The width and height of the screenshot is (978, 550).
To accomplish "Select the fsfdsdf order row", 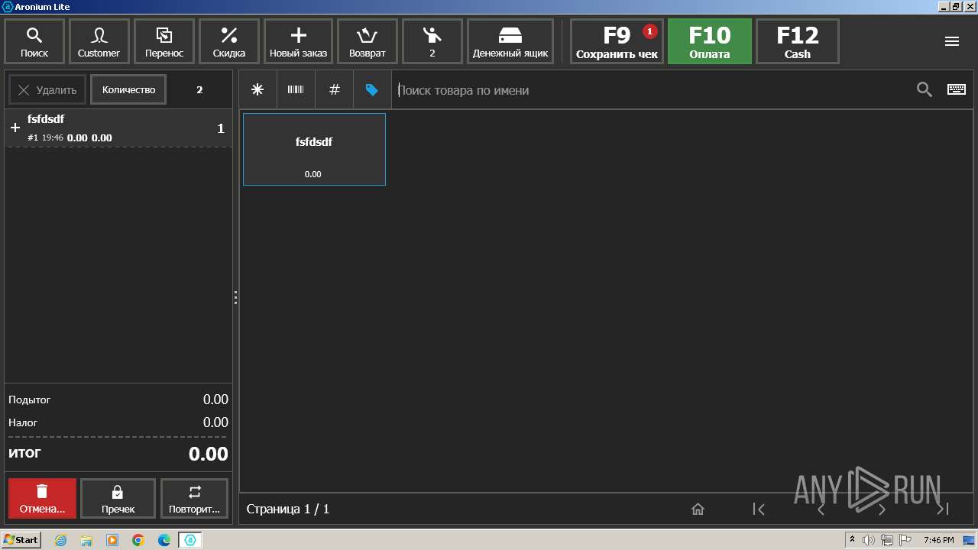I will pos(118,128).
